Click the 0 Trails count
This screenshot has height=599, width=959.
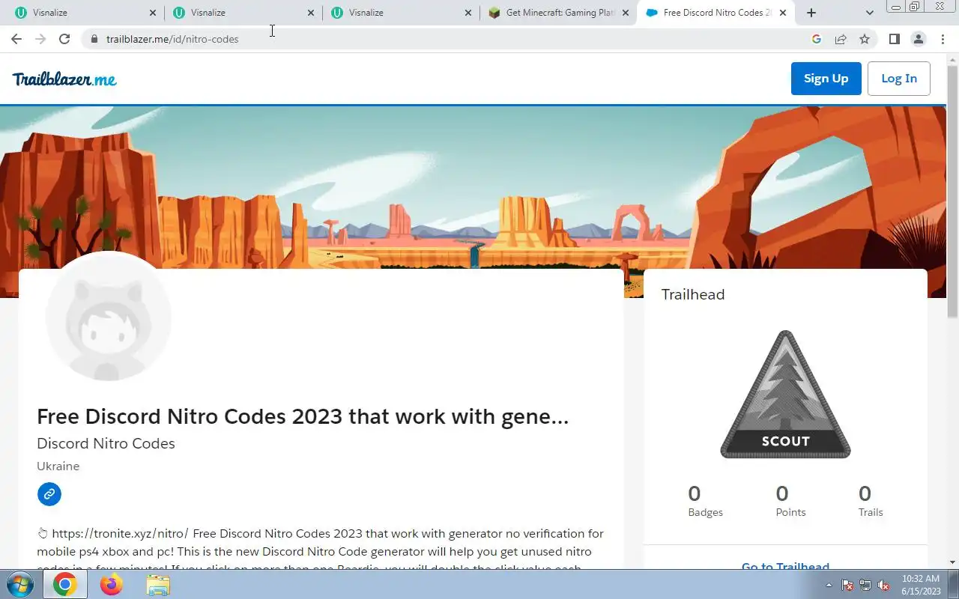coord(871,502)
